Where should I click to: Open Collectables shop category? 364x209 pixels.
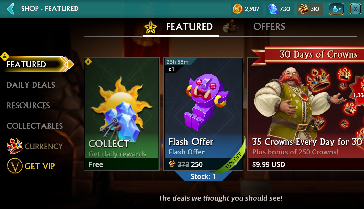pos(35,126)
